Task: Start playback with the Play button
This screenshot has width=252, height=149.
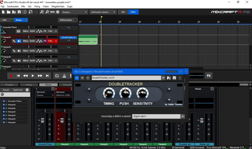Action: [33, 76]
